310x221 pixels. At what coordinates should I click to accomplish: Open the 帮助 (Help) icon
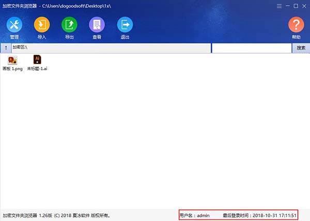pyautogui.click(x=296, y=25)
